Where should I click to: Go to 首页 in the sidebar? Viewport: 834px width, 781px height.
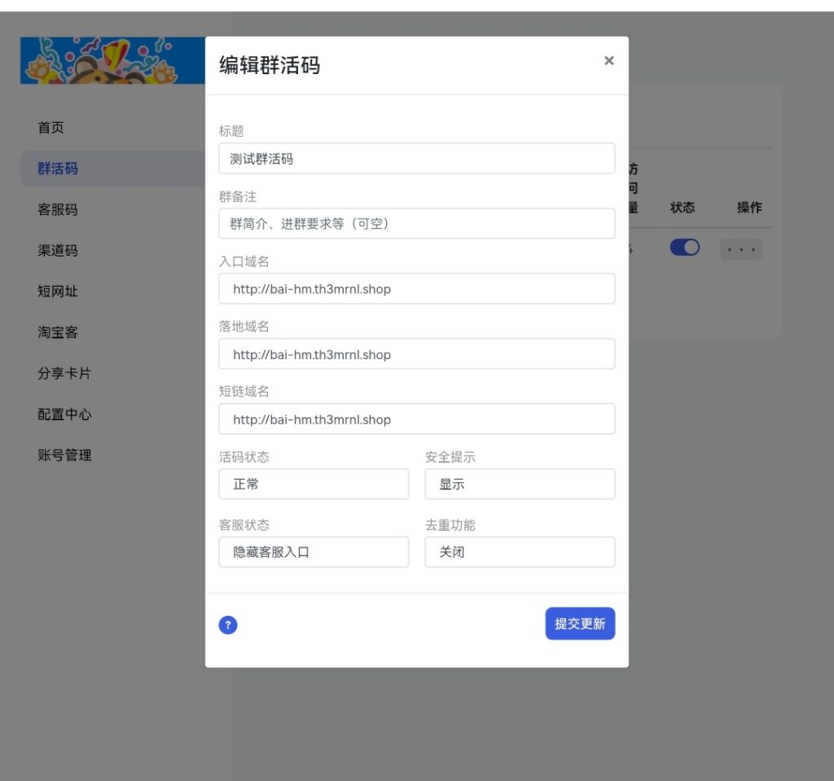pyautogui.click(x=50, y=128)
